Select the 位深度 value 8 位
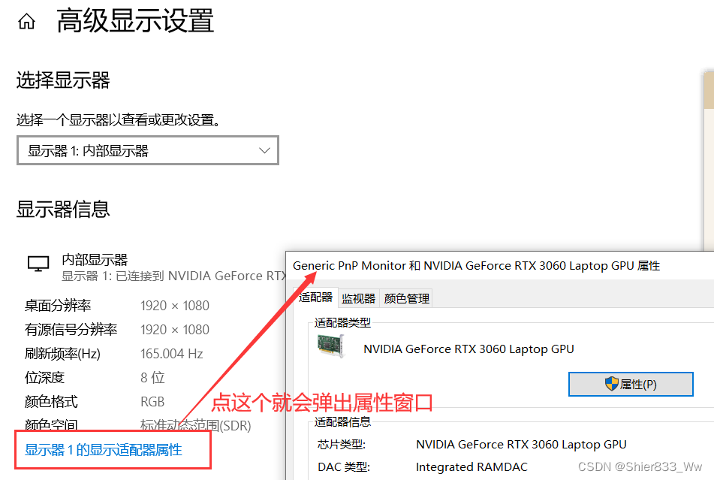Screen dimensions: 714x480 (152, 378)
